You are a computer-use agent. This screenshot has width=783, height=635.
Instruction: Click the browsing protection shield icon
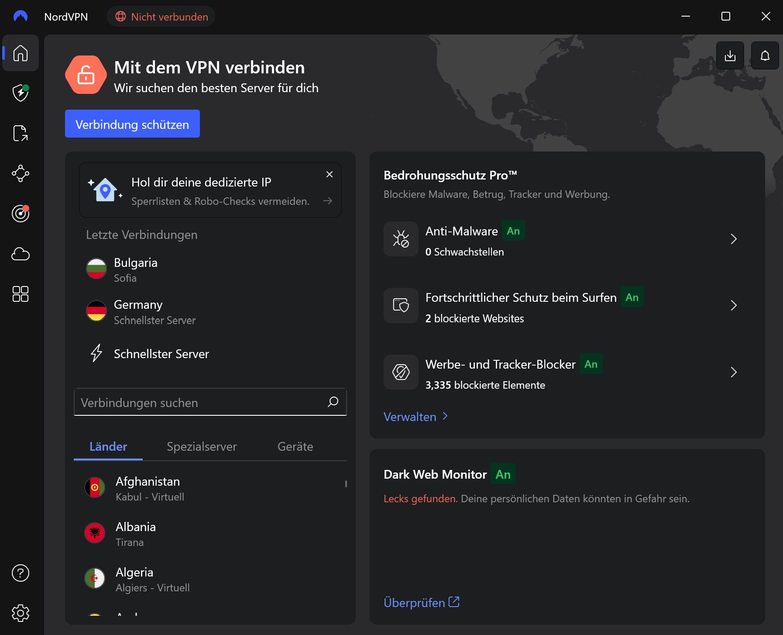[x=401, y=305]
